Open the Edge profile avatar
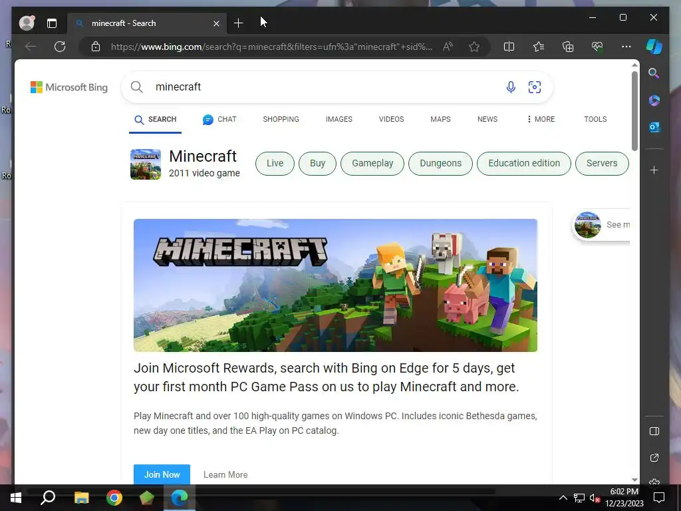 pyautogui.click(x=27, y=23)
